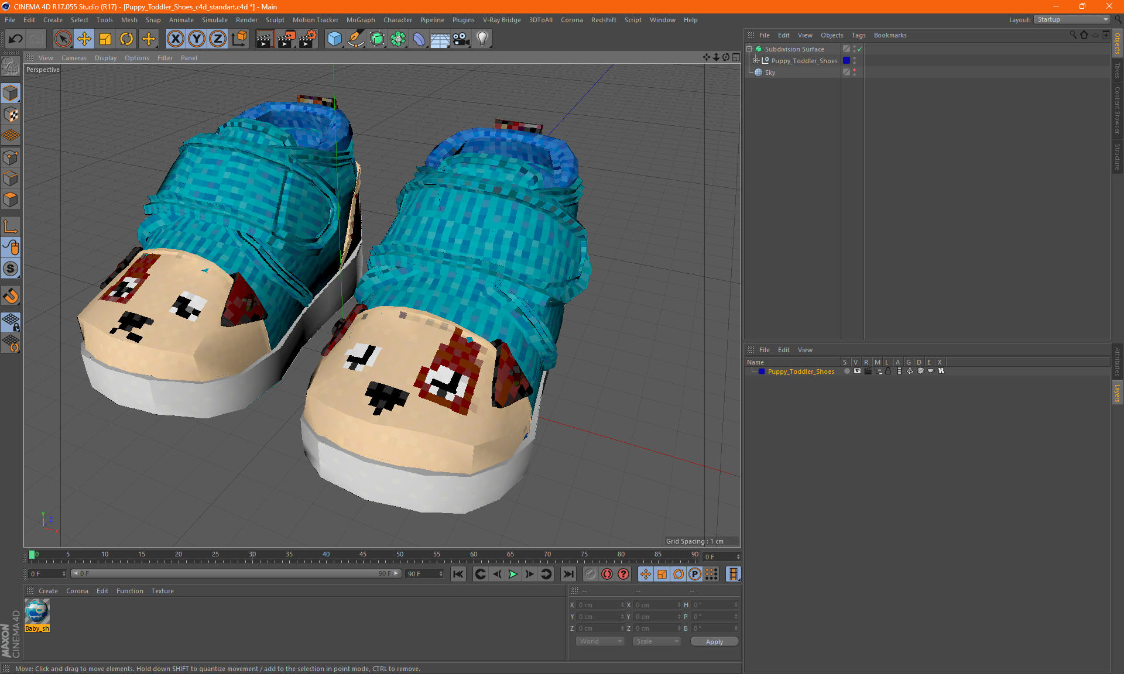1124x674 pixels.
Task: Open viewport Cameras menu
Action: (x=74, y=58)
